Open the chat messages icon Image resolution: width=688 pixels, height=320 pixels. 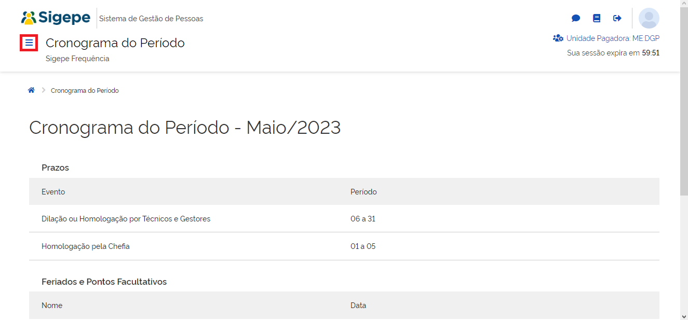coord(576,18)
